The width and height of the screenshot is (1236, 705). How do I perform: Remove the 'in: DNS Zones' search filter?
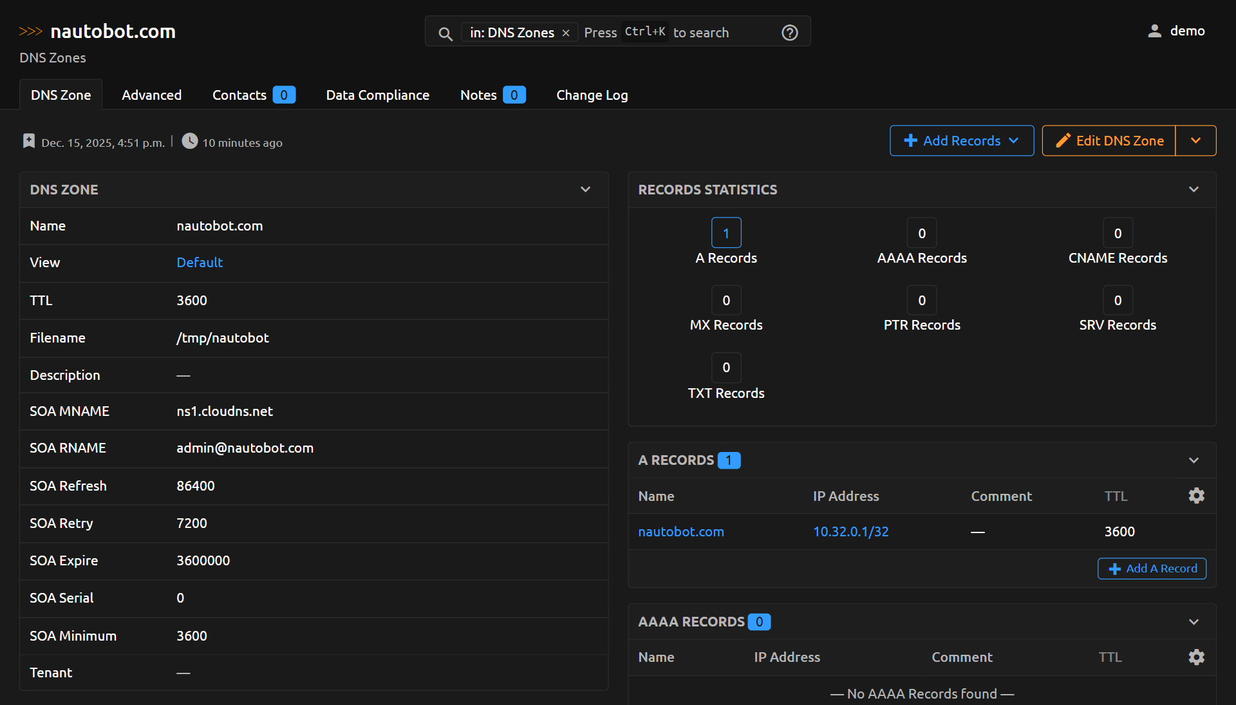[566, 32]
